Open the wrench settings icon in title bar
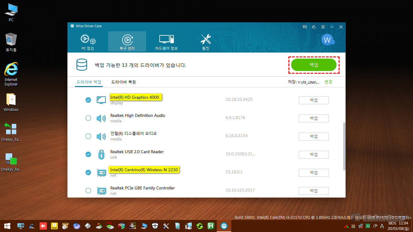413x232 pixels. (x=314, y=27)
